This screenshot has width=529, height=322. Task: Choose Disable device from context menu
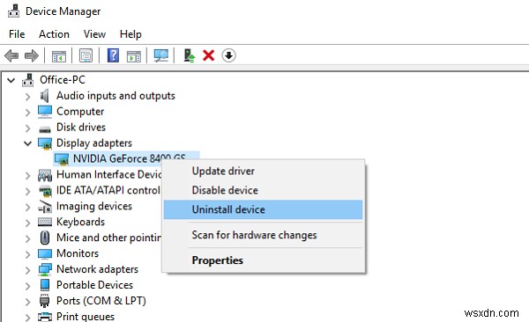263,190
